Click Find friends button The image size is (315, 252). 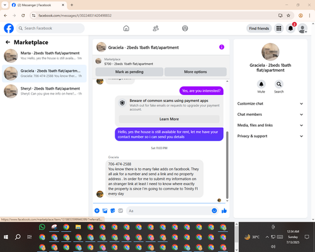259,28
